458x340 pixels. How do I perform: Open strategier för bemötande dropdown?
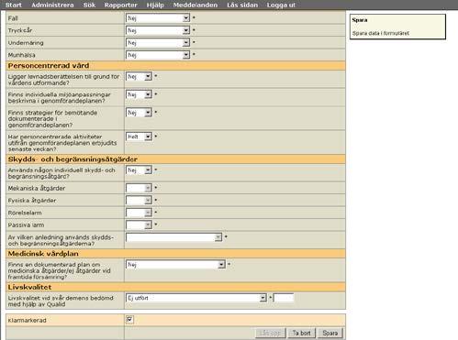coord(139,113)
